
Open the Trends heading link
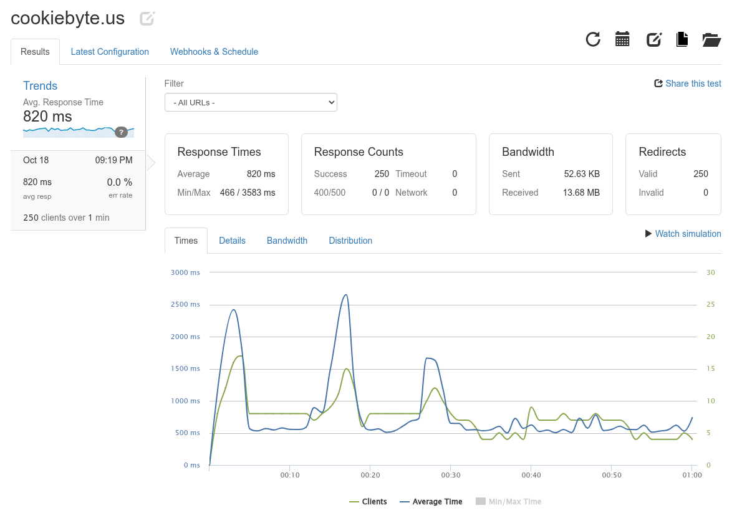tap(40, 86)
